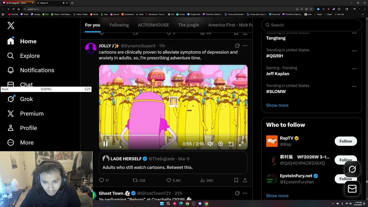This screenshot has height=207, width=368.
Task: Open @DynamoSuperX handle link
Action: (x=138, y=46)
